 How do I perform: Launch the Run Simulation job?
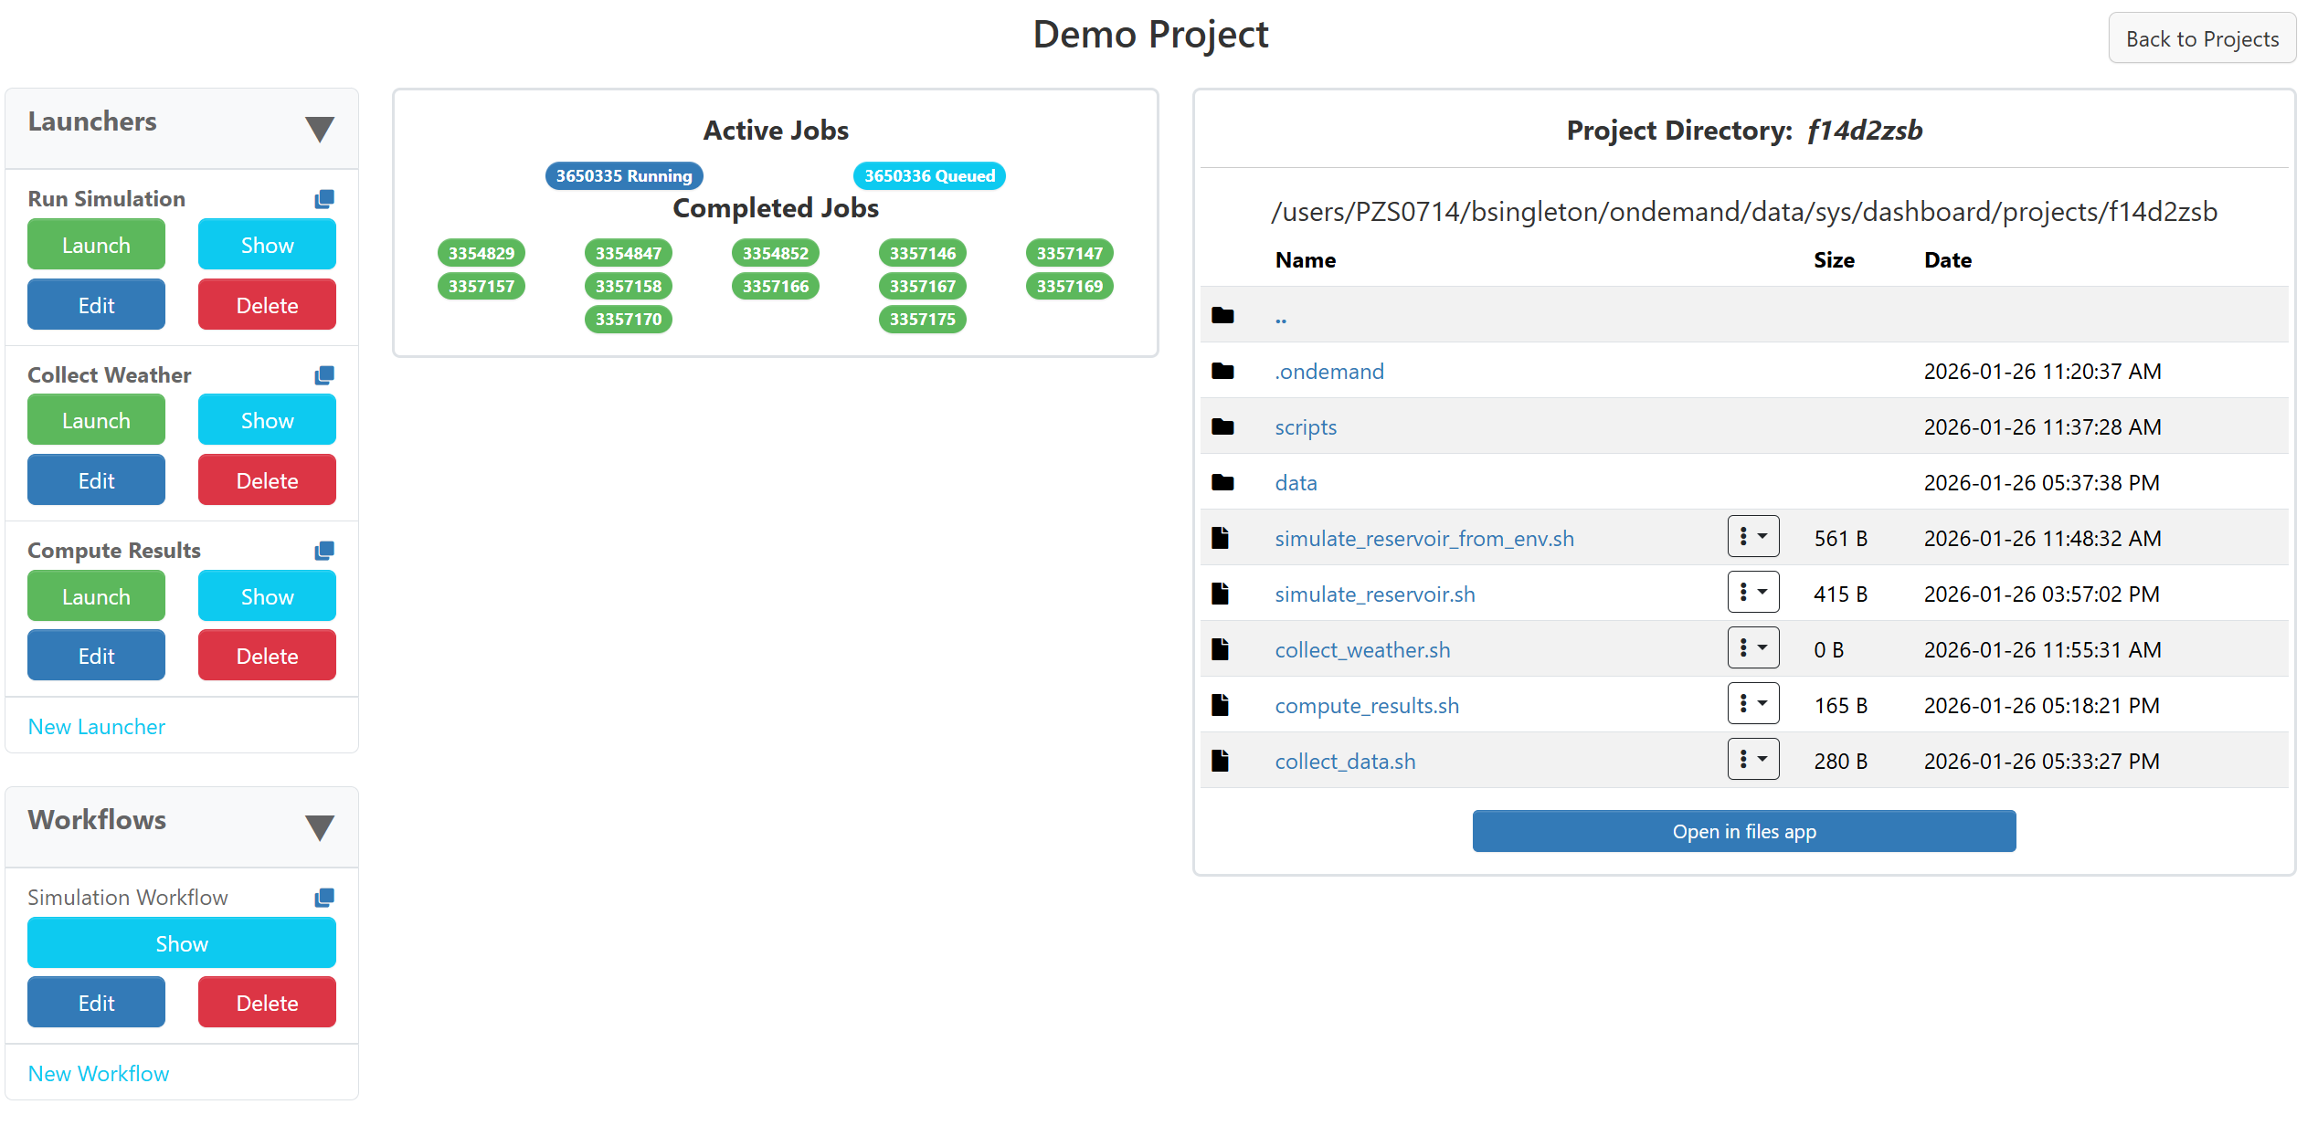click(96, 244)
